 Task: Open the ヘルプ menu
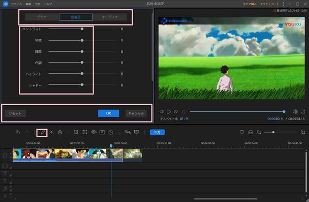tap(48, 4)
